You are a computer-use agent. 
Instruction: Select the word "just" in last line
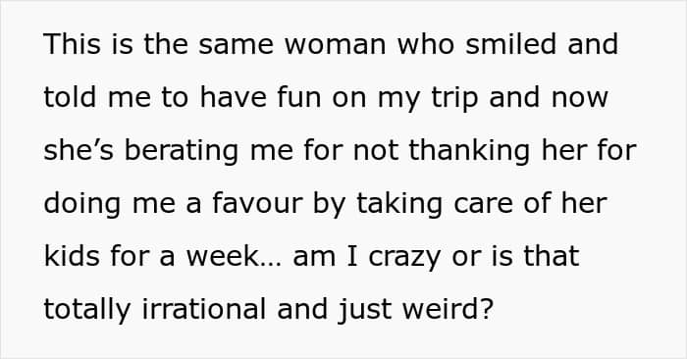(365, 309)
